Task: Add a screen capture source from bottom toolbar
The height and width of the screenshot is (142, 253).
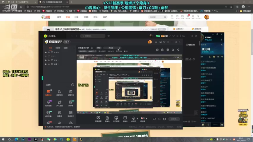Action: (98, 119)
